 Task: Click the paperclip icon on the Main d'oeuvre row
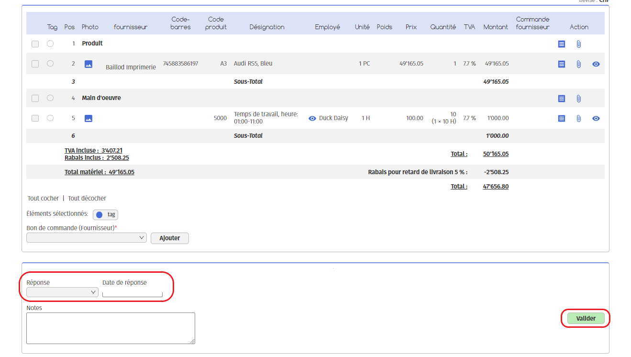578,99
